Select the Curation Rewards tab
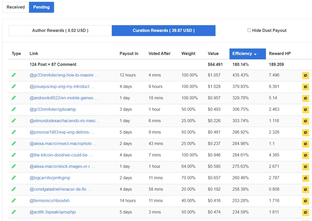 (x=164, y=31)
